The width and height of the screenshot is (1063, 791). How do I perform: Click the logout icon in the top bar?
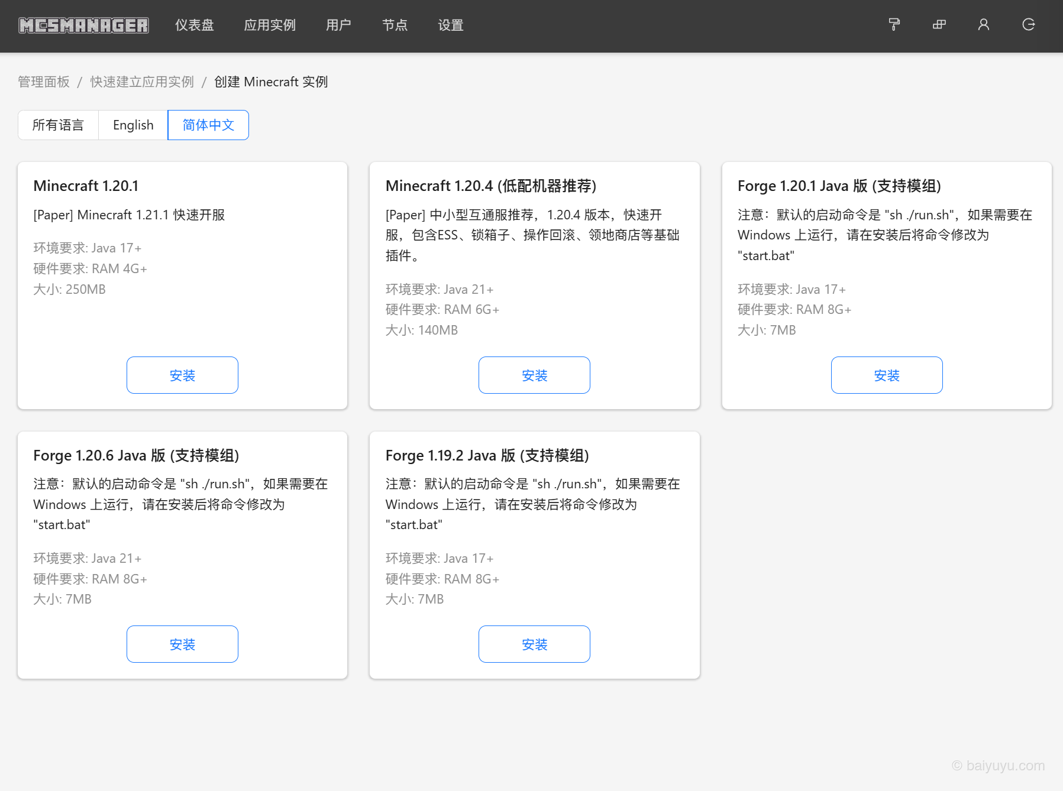click(x=1028, y=25)
